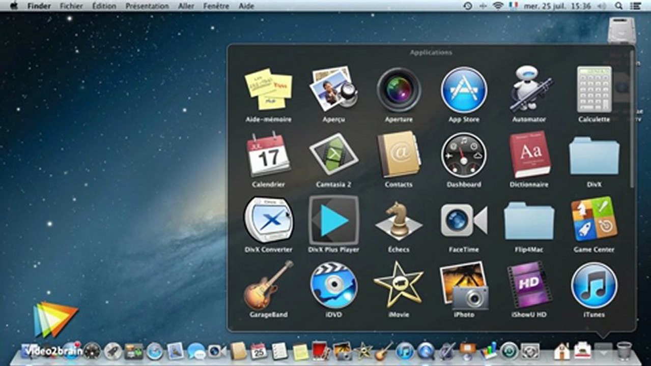Select the hard drive desktop icon
This screenshot has height=366, width=651.
621,29
